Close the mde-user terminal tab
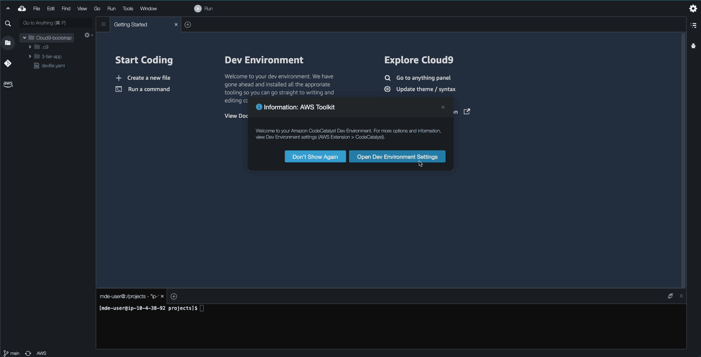 [x=162, y=296]
